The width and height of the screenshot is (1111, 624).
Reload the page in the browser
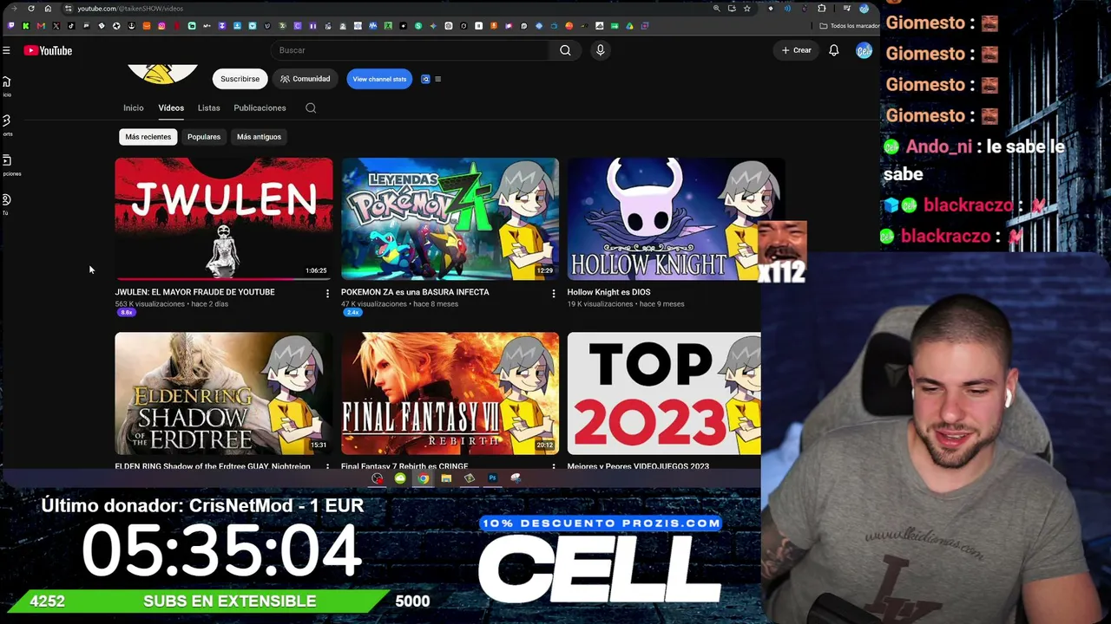click(x=31, y=9)
